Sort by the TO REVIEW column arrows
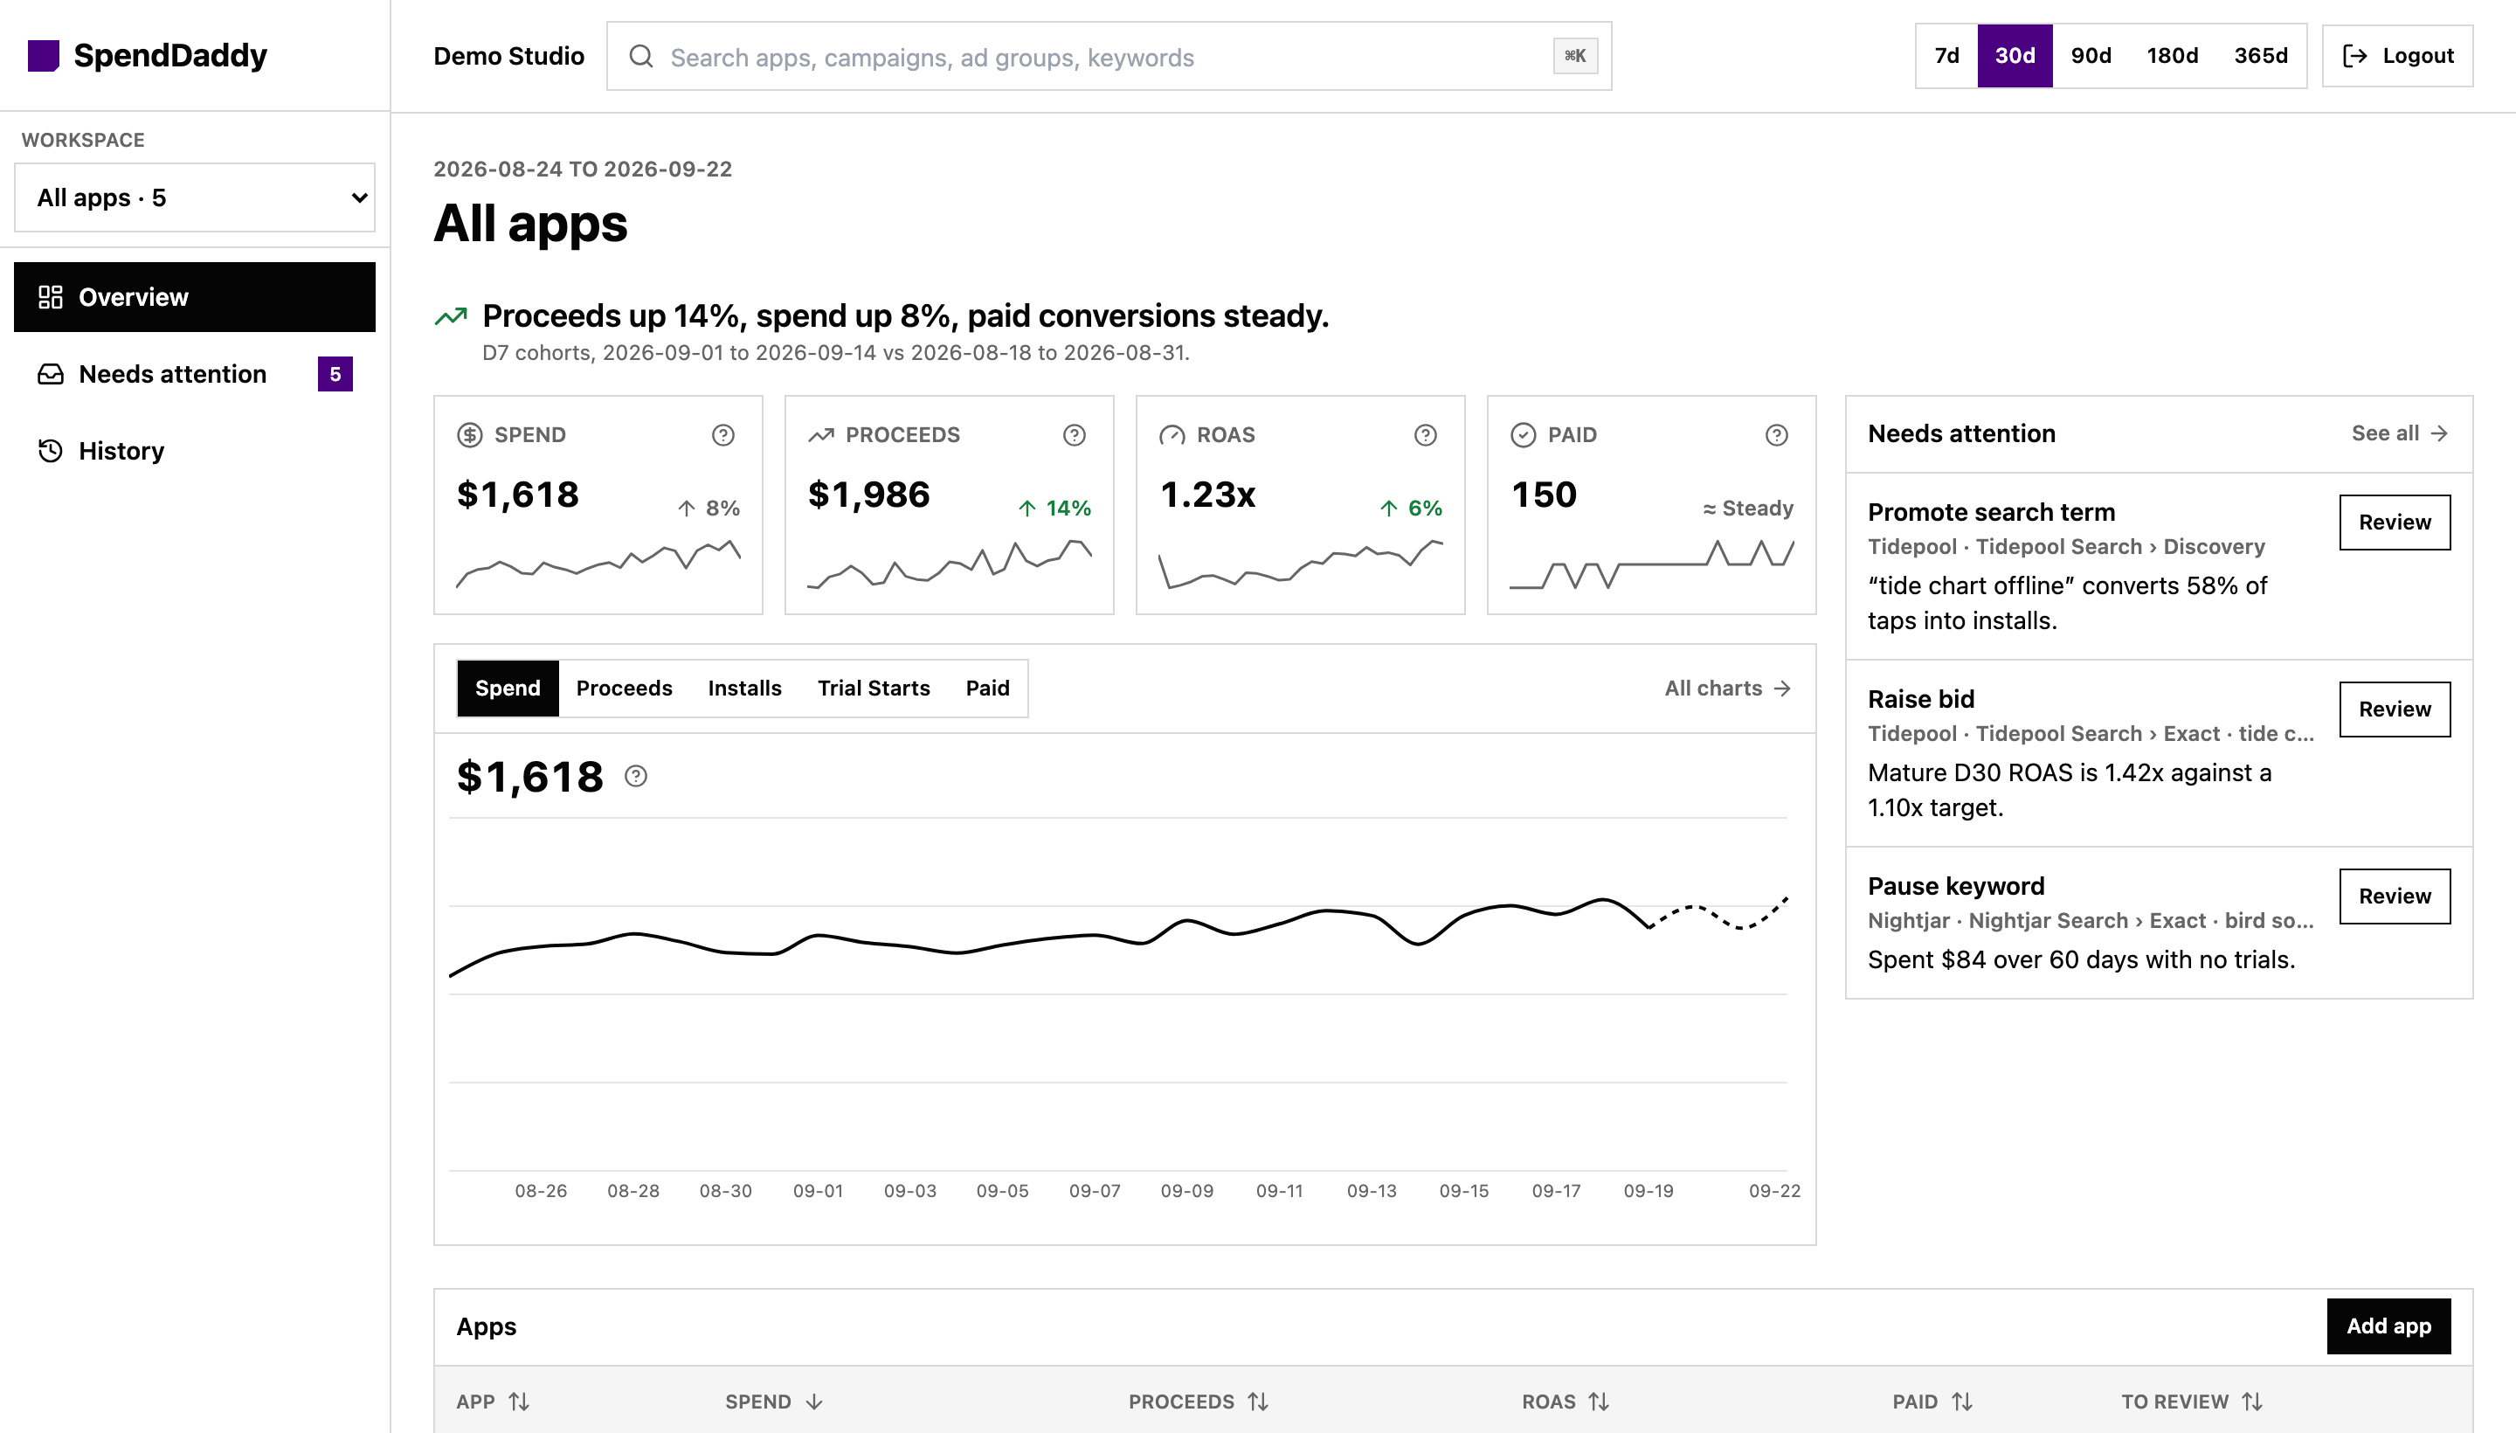The image size is (2516, 1433). [x=2252, y=1402]
